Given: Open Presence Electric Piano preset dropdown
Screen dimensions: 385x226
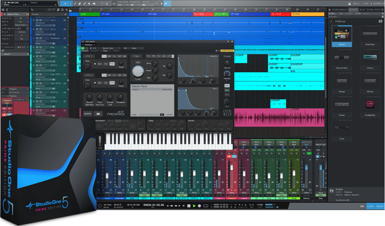Looking at the screenshot, I should [110, 48].
